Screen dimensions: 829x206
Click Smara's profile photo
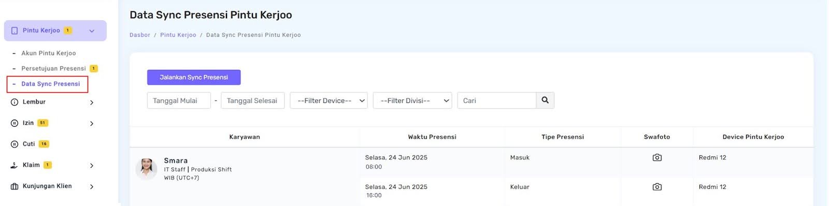tap(147, 169)
